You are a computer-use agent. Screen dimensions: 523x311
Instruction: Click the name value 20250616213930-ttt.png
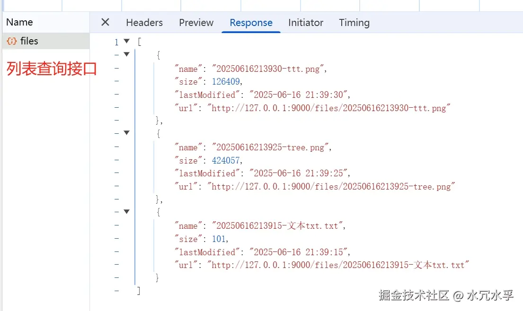(x=267, y=69)
